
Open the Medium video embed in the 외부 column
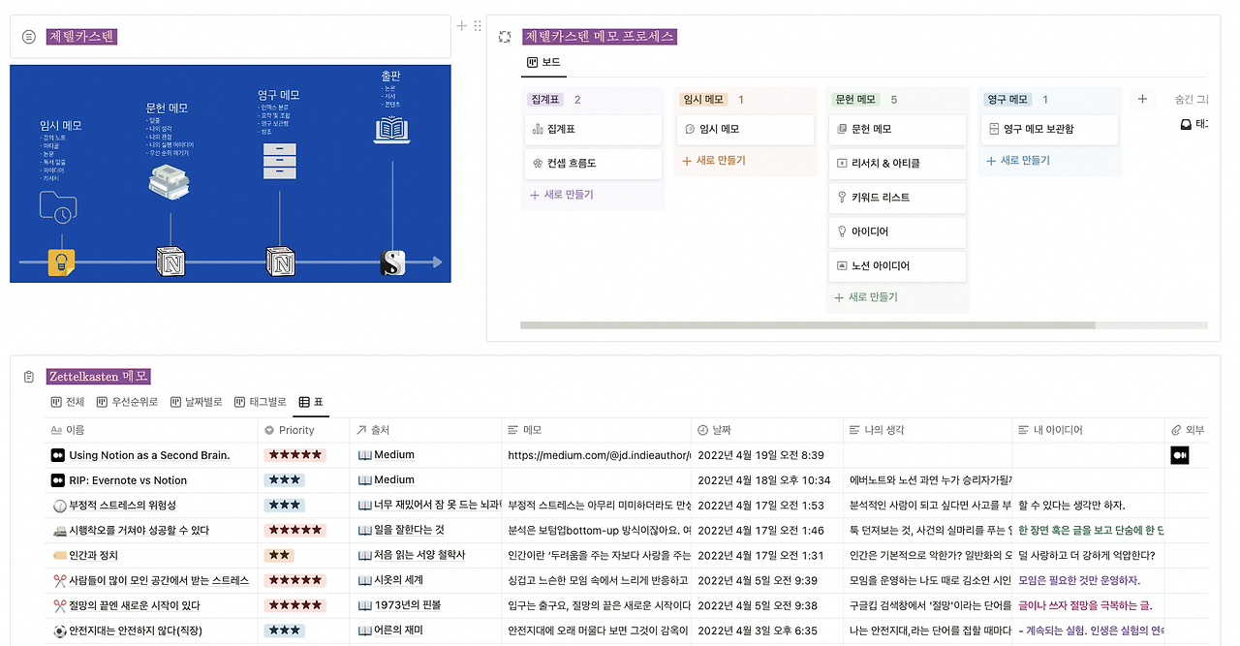pos(1178,454)
